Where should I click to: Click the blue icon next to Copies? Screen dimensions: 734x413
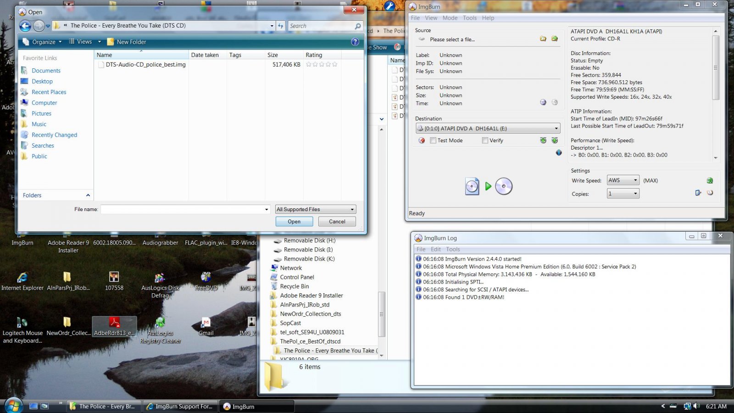point(698,193)
